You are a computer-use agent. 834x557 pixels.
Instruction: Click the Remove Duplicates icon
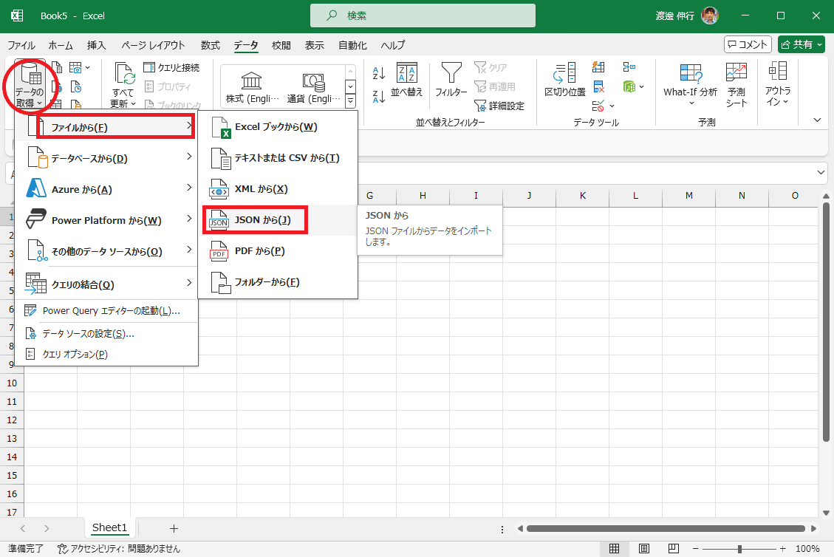click(598, 86)
